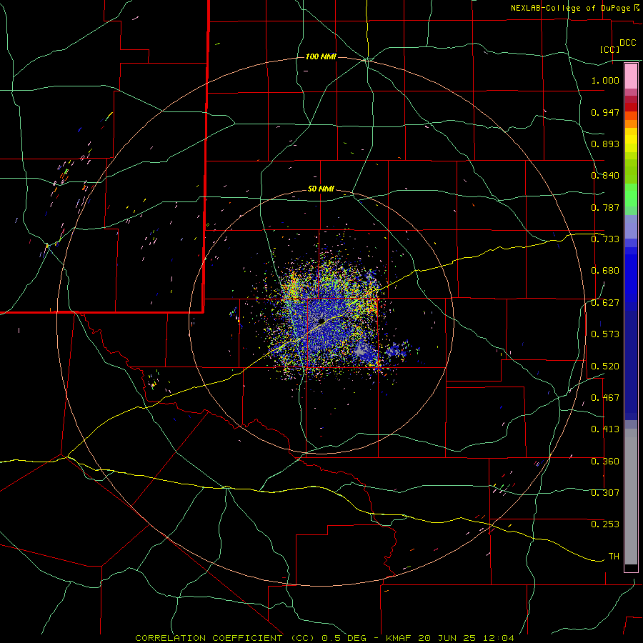Click the 0.413 scale value

(605, 429)
